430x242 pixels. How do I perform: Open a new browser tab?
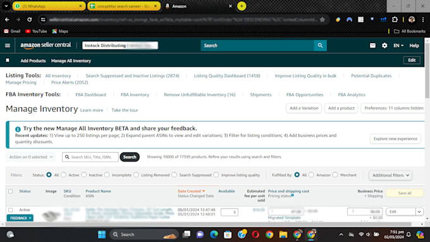click(x=242, y=6)
